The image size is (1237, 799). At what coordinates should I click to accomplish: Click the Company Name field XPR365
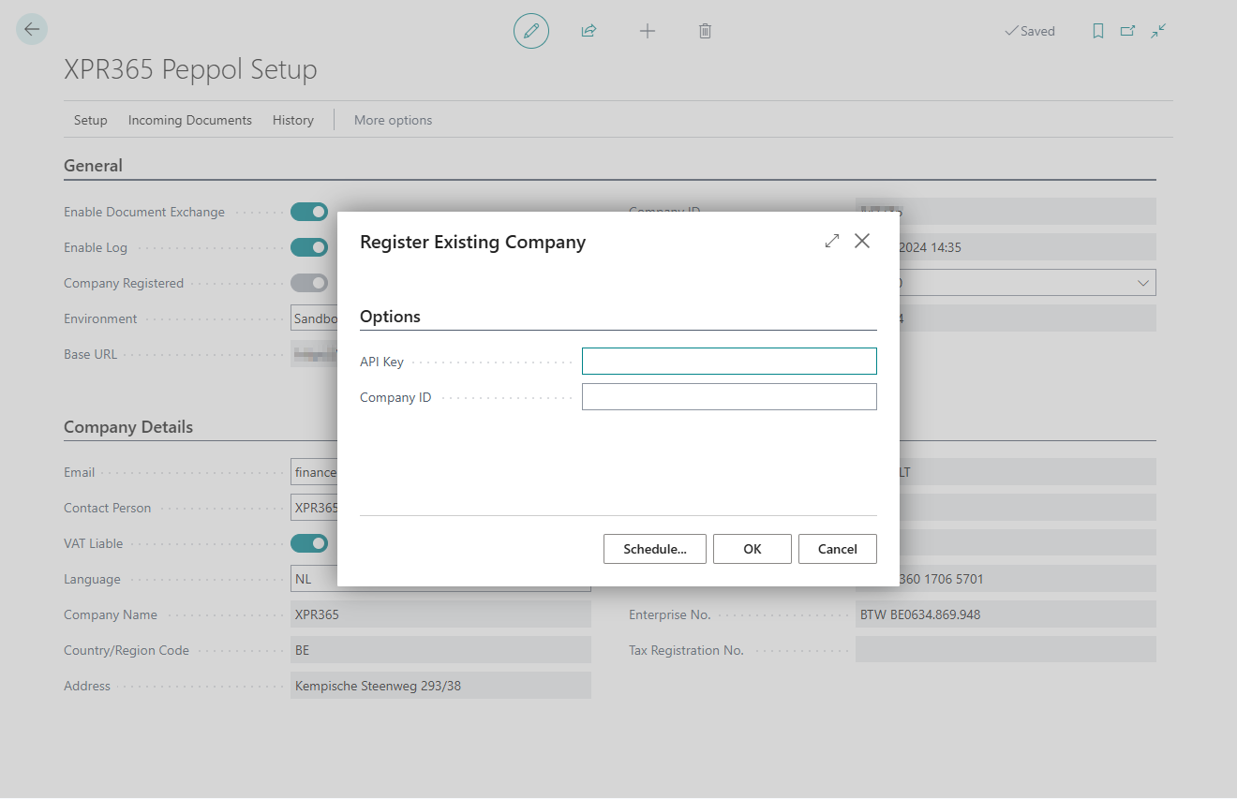[440, 614]
